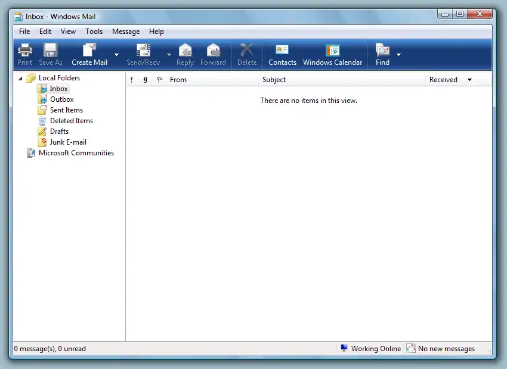Click the Find toolbar icon
This screenshot has height=369, width=507.
(x=382, y=51)
